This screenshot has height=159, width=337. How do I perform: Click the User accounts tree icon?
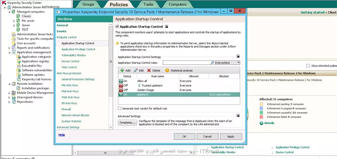14,43
